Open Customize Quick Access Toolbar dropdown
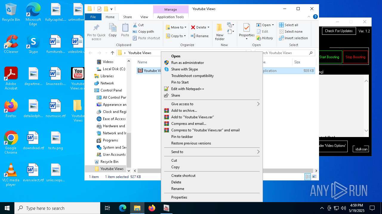The height and width of the screenshot is (214, 382). coord(112,9)
